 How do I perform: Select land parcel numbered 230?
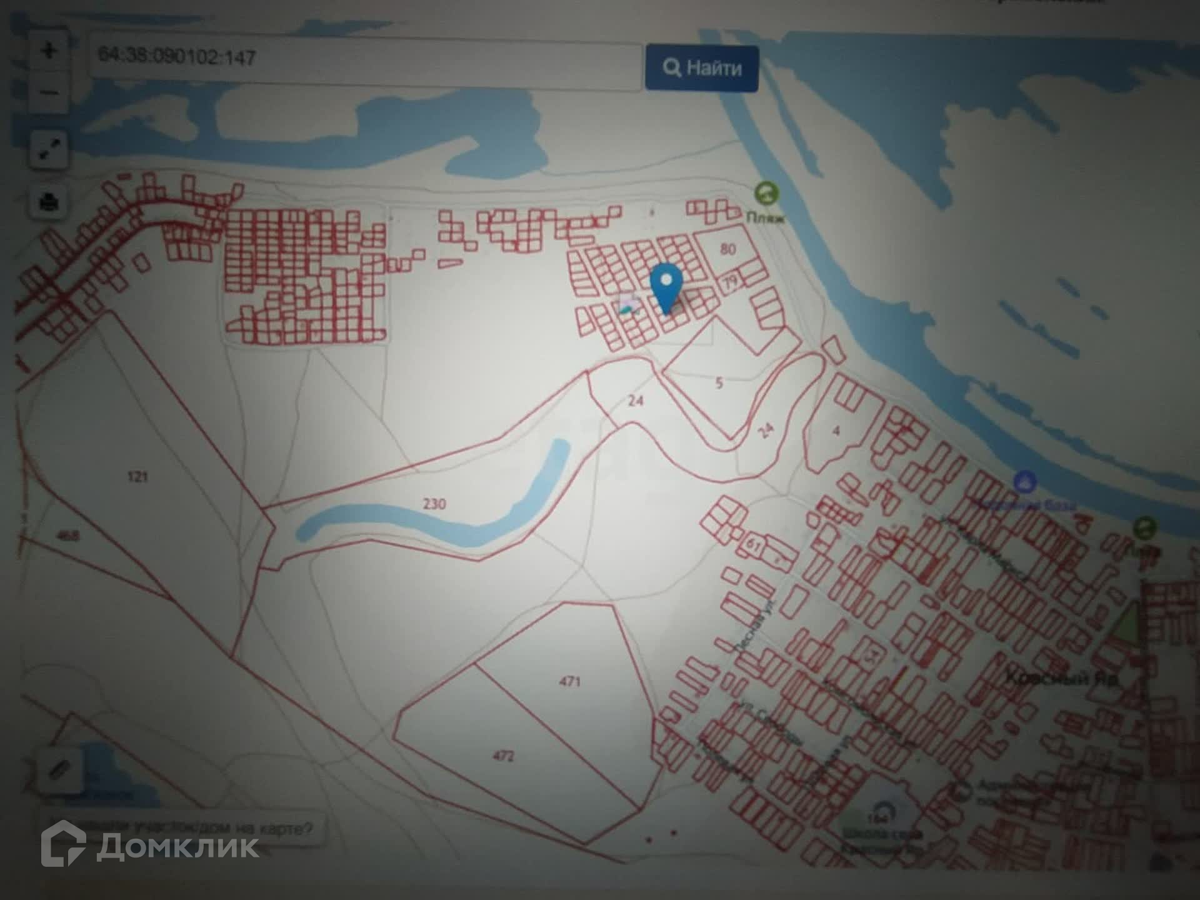[434, 504]
